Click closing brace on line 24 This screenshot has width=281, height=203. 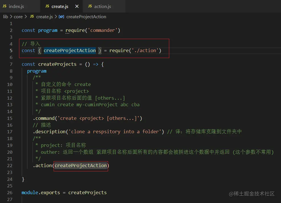click(x=23, y=179)
